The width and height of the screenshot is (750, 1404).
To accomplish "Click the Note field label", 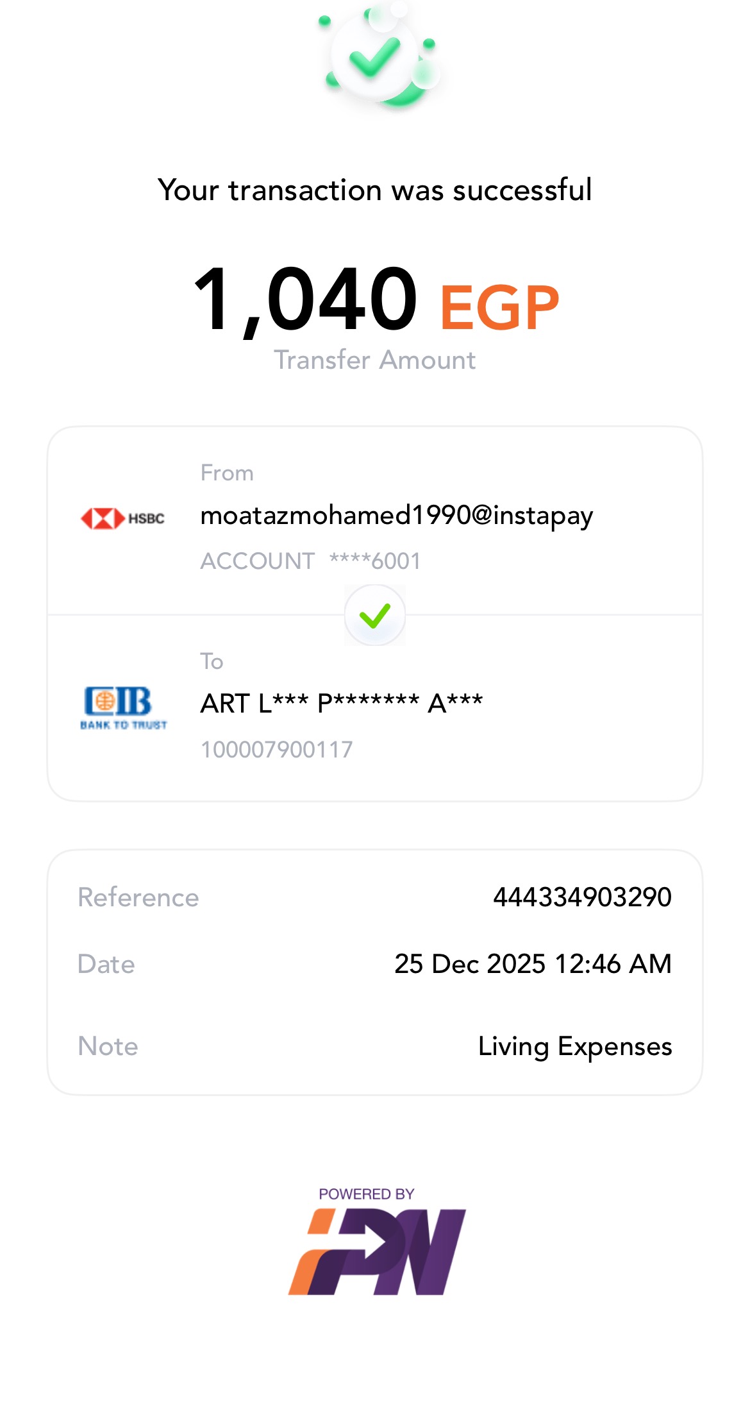I will (108, 1046).
